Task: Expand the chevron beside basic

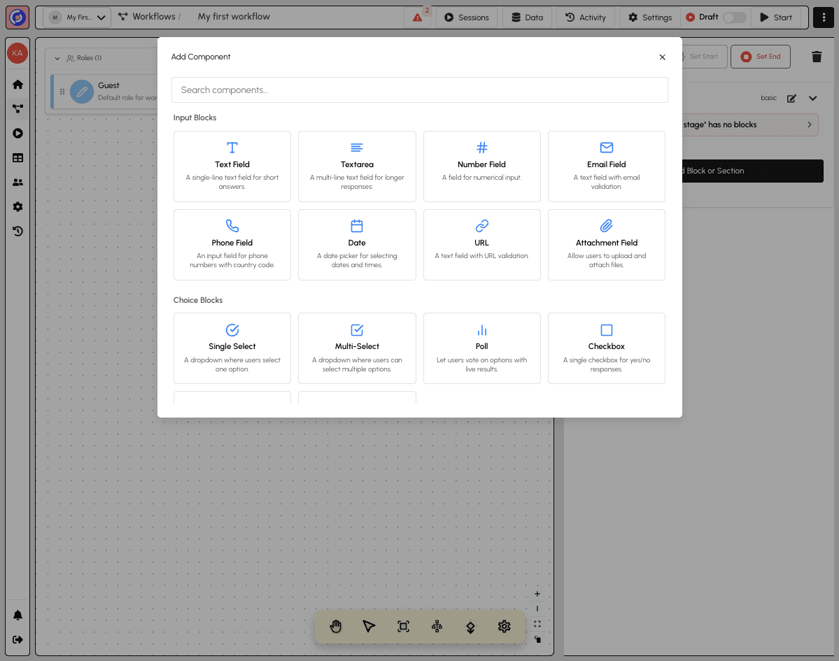Action: point(813,98)
